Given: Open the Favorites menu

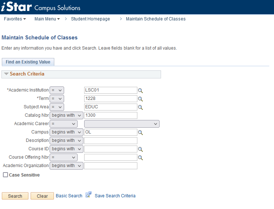Looking at the screenshot, I should pyautogui.click(x=15, y=19).
